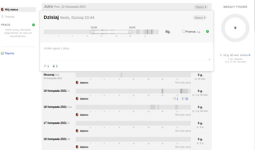Viewport: 255px width, 150px height.
Task: Click the Raporty chart icon in sidebar
Action: (3, 54)
